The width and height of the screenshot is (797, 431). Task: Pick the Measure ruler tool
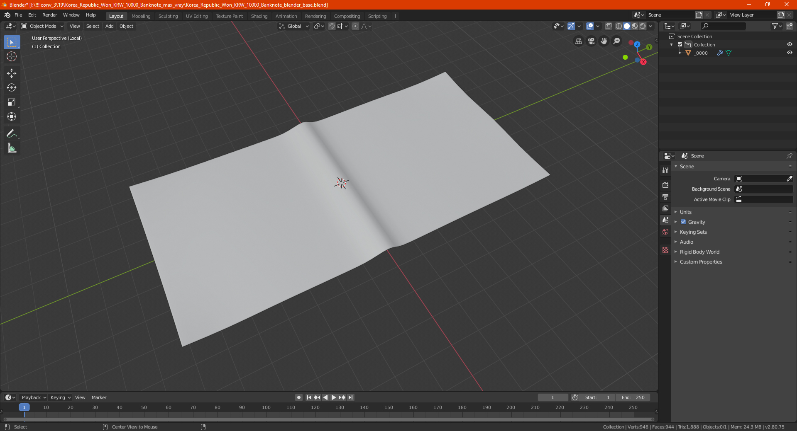(12, 148)
